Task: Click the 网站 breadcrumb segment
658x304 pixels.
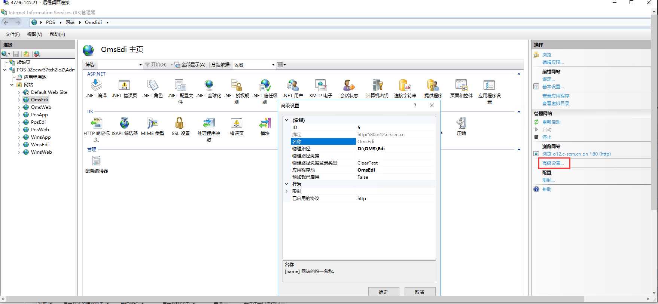Action: tap(70, 22)
